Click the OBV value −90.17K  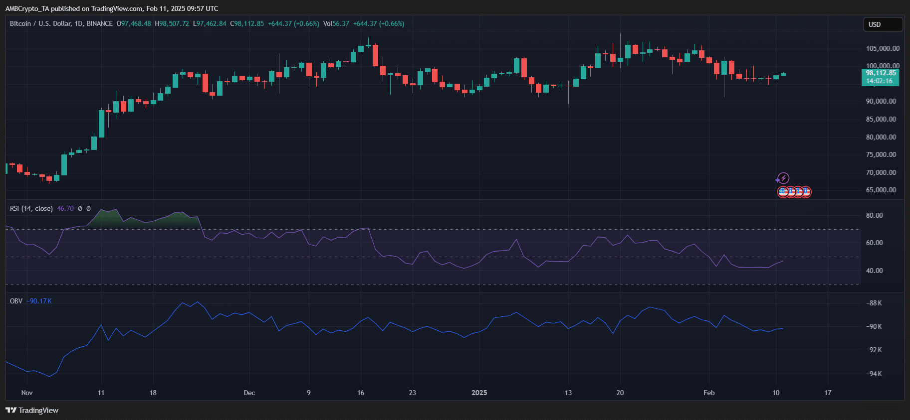(x=39, y=301)
